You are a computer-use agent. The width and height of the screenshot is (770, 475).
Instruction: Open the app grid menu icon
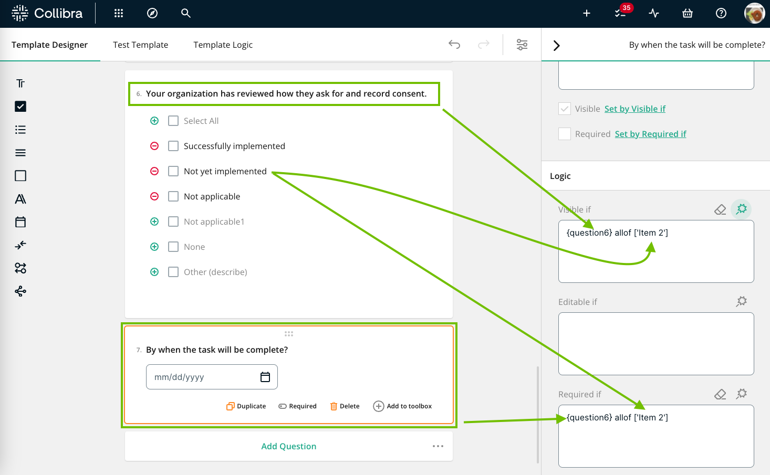(119, 13)
